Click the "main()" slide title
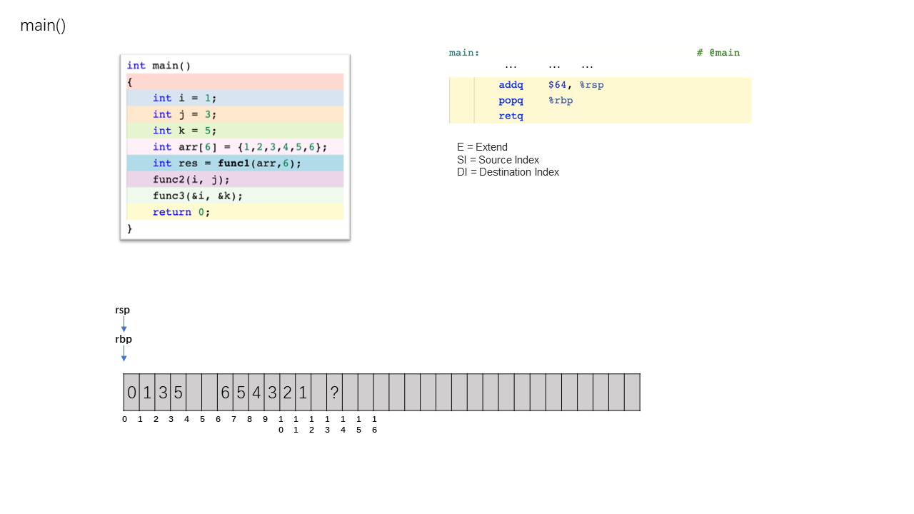The height and width of the screenshot is (514, 914). [43, 26]
